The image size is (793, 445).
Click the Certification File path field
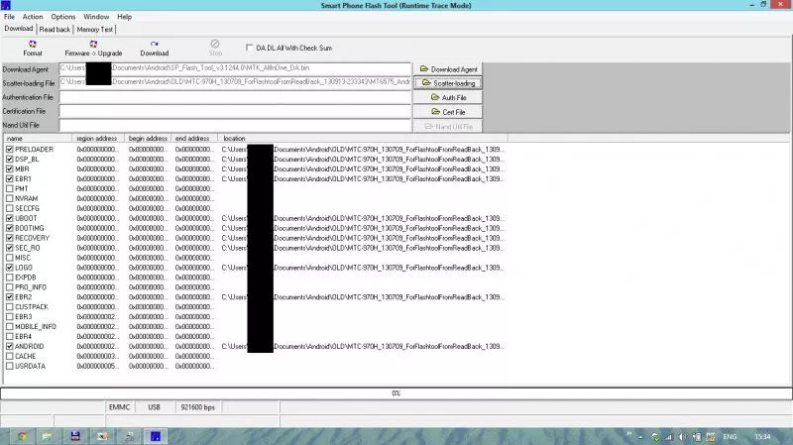[x=235, y=112]
